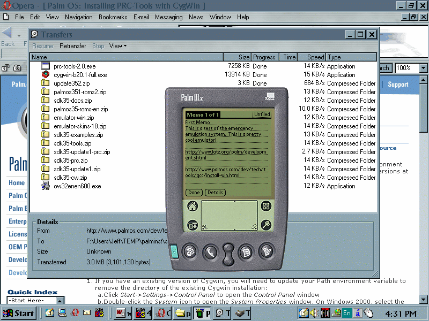Screen dimensions: 429x321
Task: Open the Back history dropdown arrow
Action: point(19,36)
